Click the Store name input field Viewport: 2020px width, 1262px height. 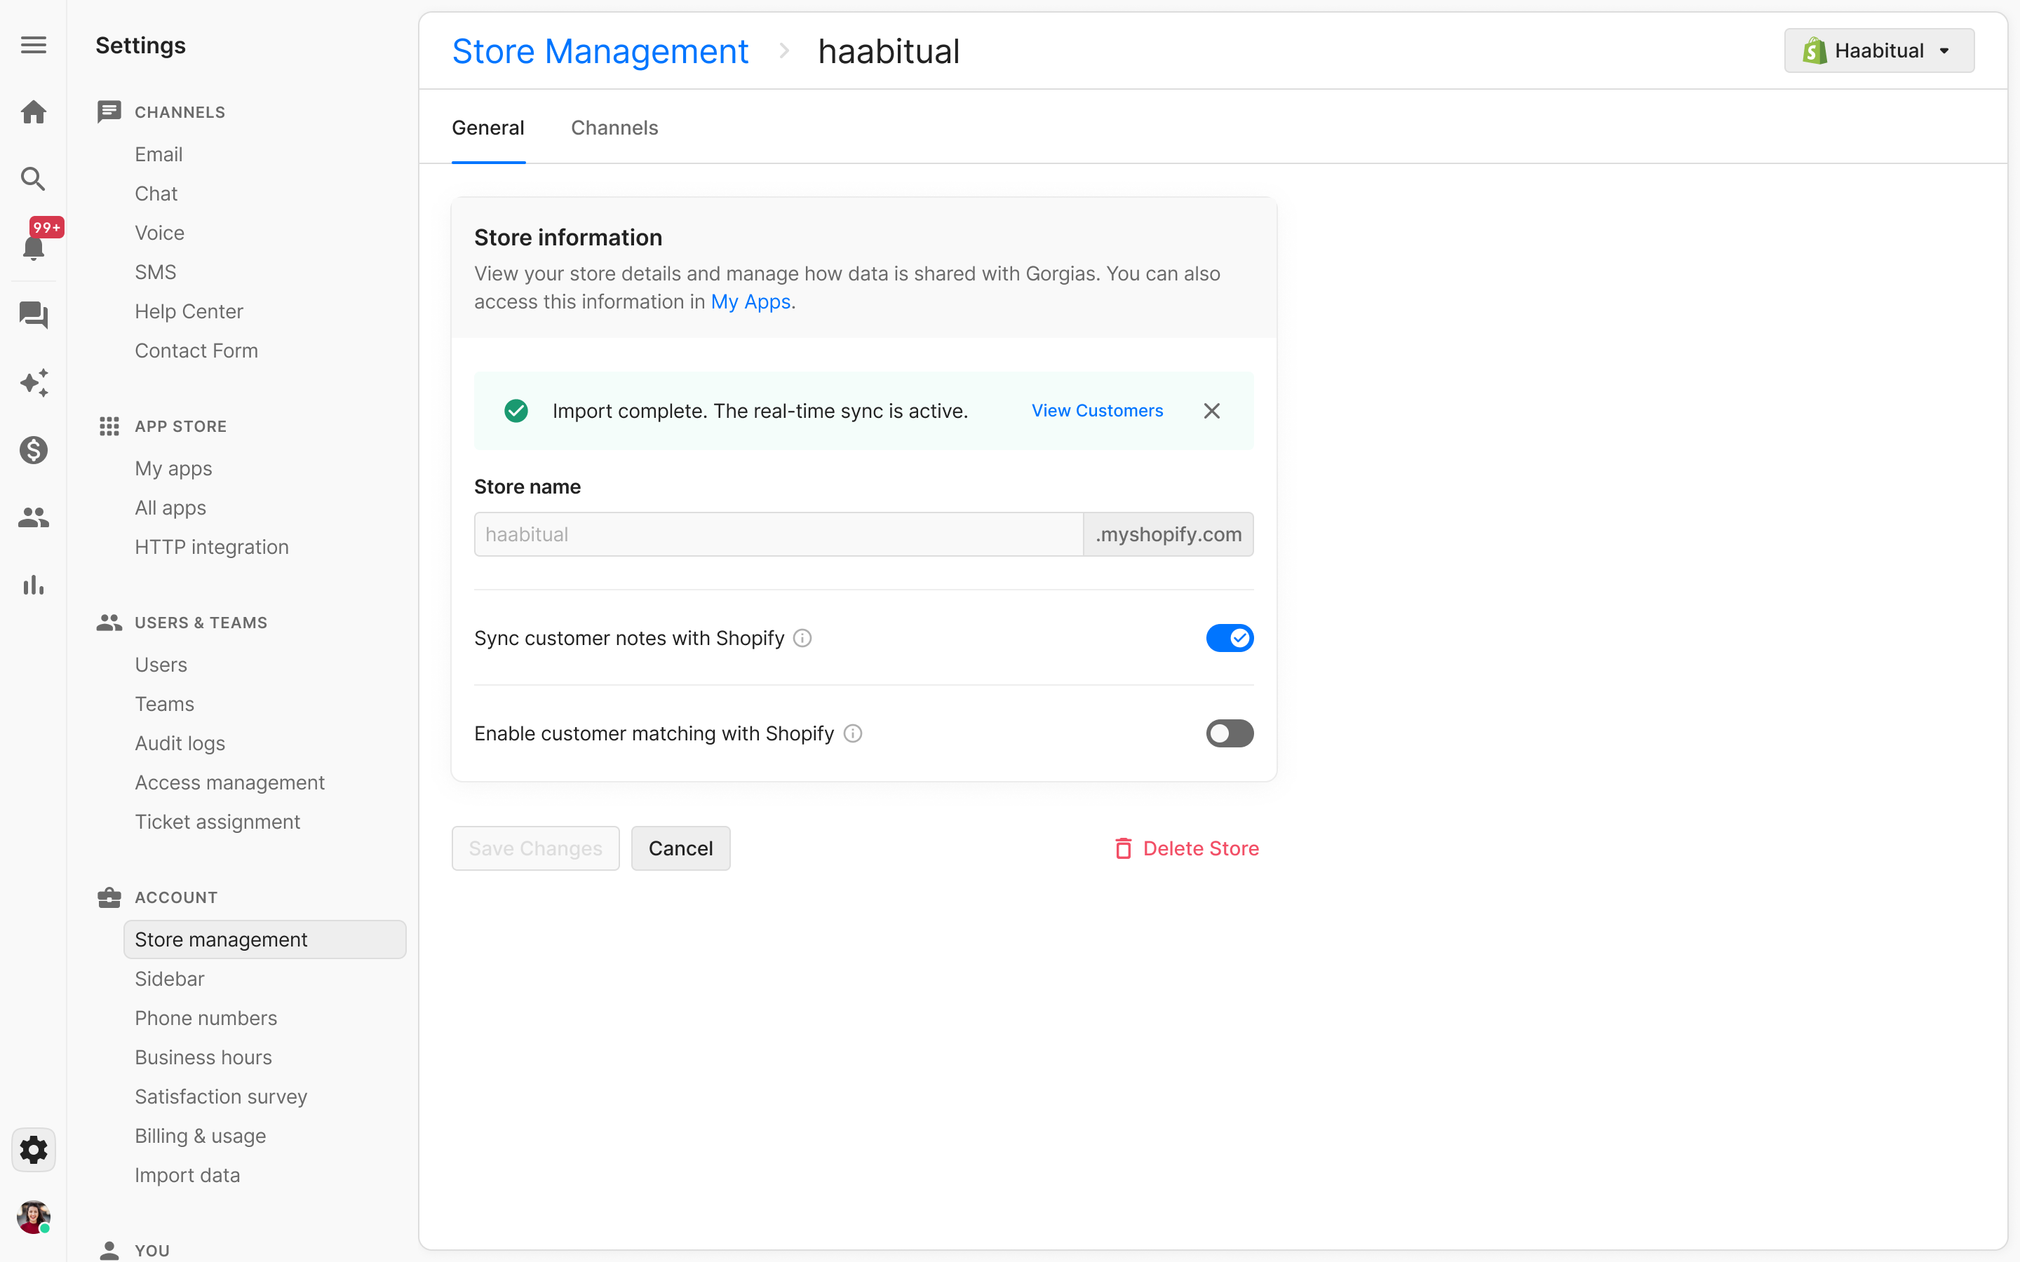779,534
